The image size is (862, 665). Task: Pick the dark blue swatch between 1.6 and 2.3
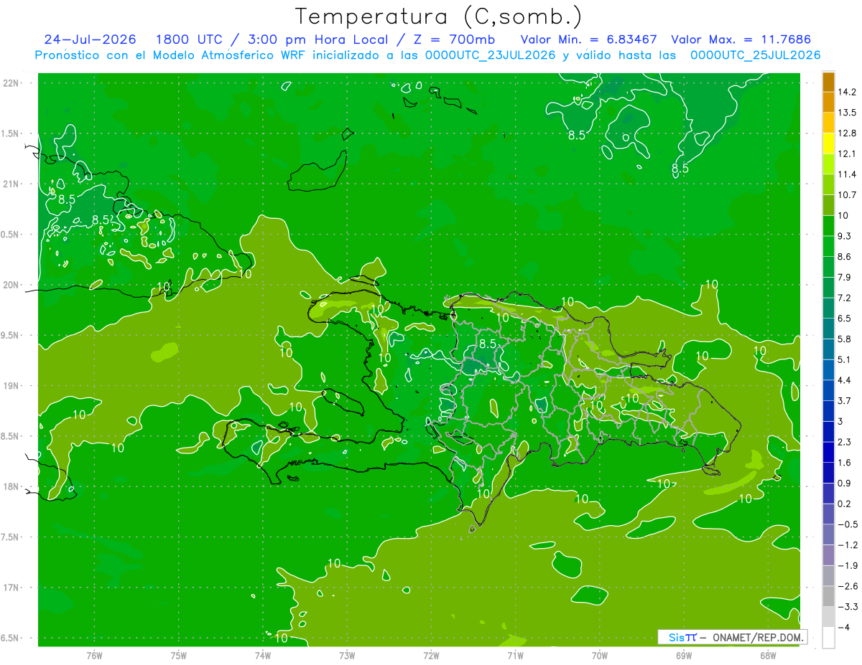coord(828,452)
